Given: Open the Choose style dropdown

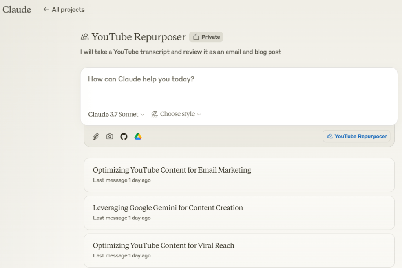Looking at the screenshot, I should tap(176, 114).
